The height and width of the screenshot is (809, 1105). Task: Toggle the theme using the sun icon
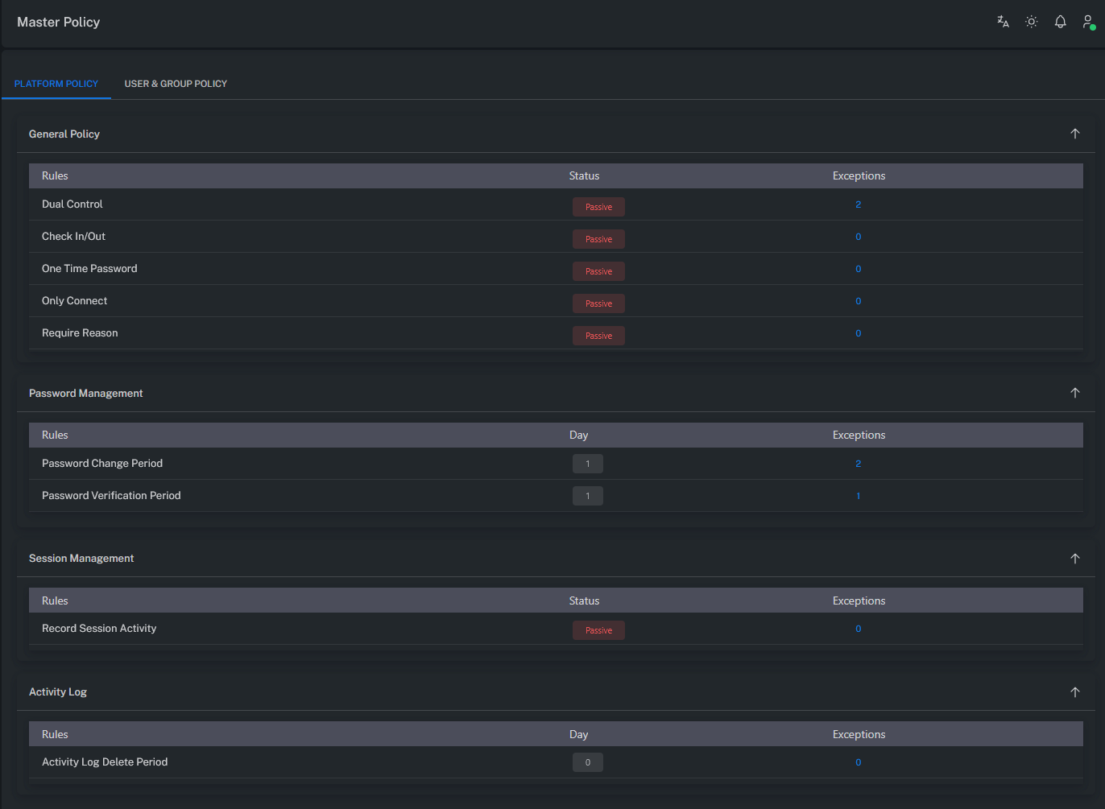pos(1031,22)
